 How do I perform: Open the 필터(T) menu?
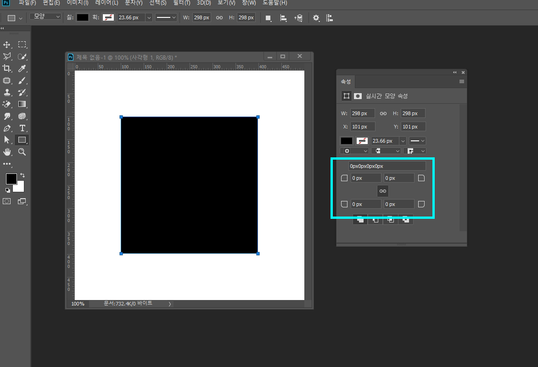point(181,3)
